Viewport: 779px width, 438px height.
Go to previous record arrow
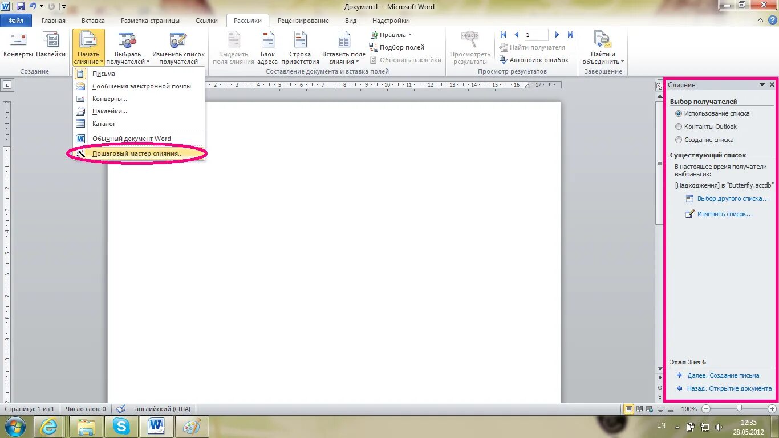[x=517, y=35]
